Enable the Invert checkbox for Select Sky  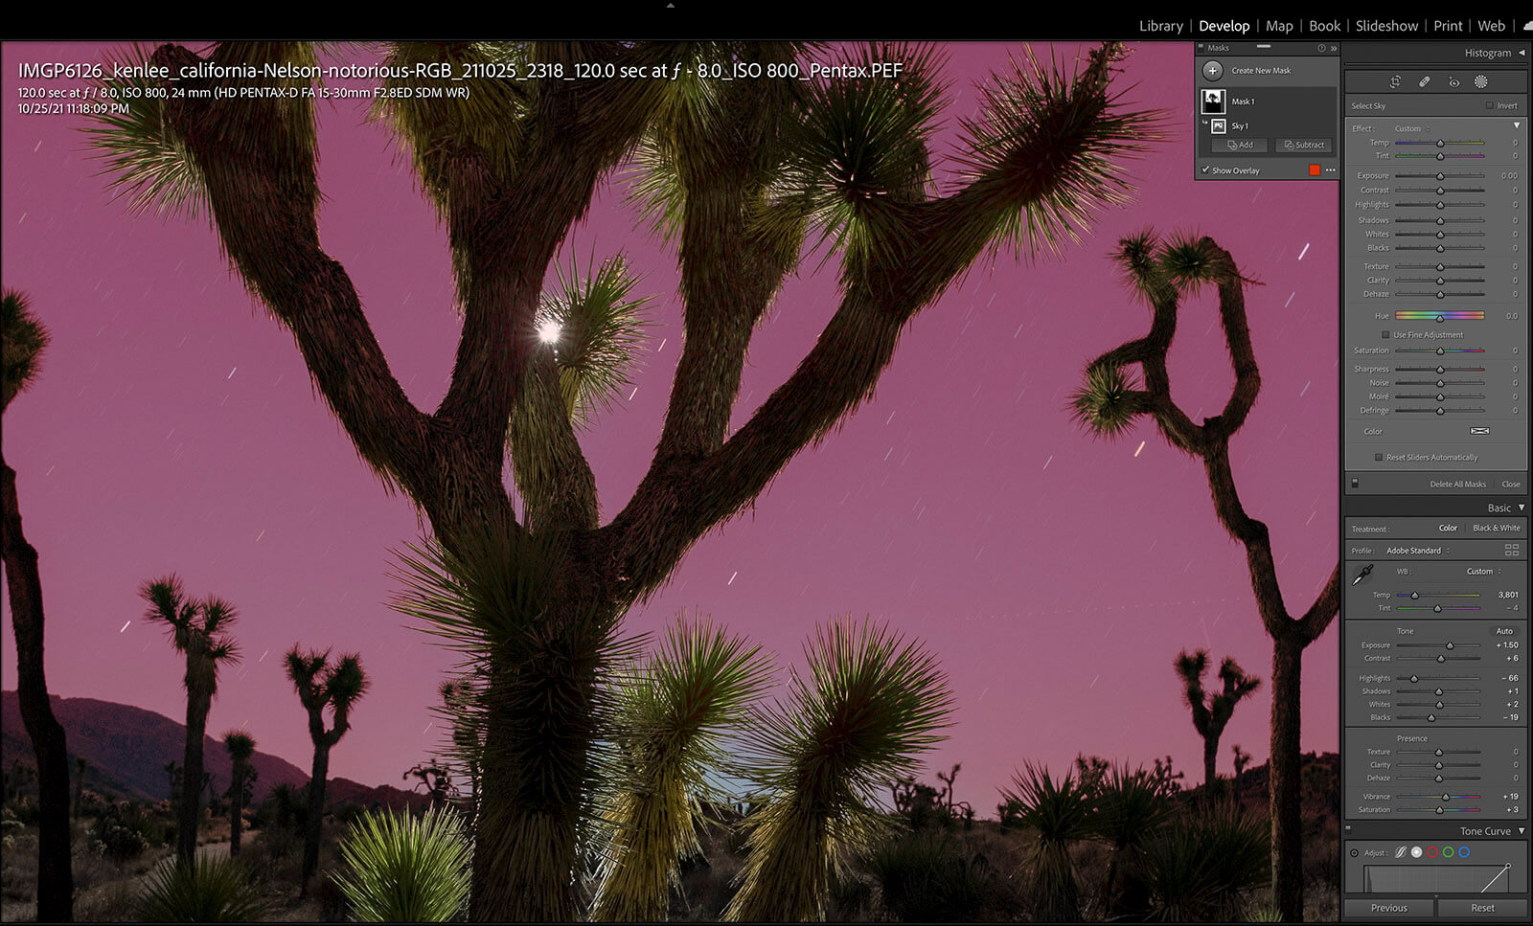[1489, 106]
